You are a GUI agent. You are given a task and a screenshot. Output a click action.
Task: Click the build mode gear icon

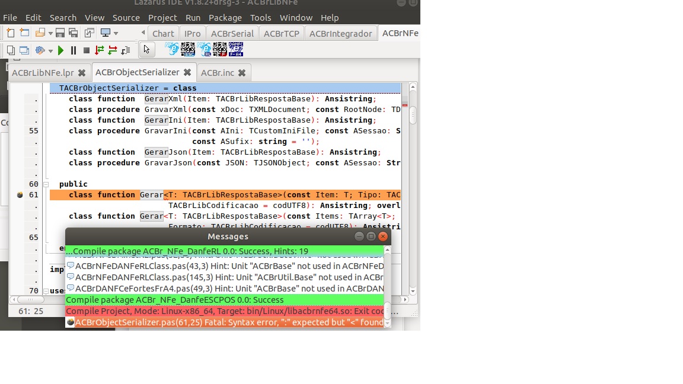40,50
